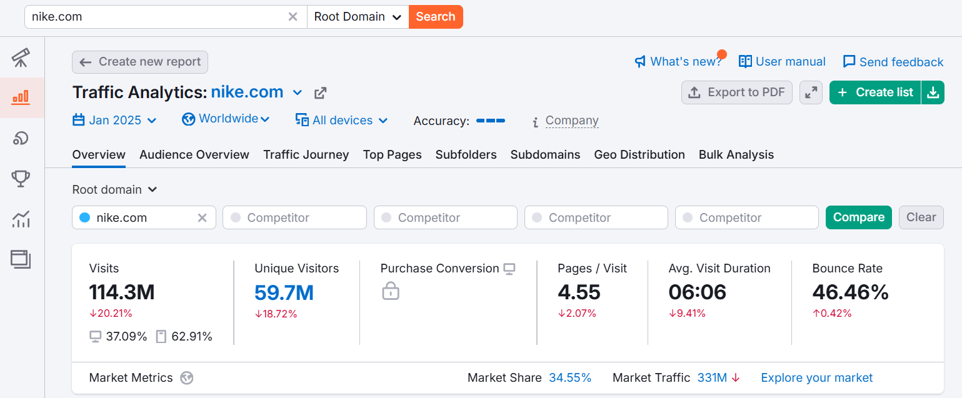Click mobile share icon showing 62.91%
The width and height of the screenshot is (962, 398).
point(161,337)
